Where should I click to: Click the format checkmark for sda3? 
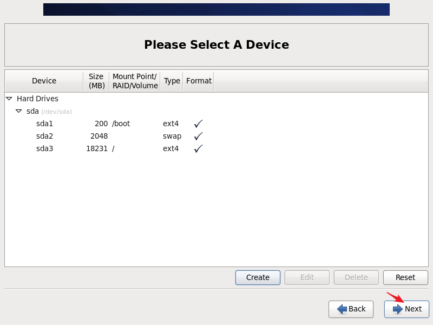click(198, 148)
